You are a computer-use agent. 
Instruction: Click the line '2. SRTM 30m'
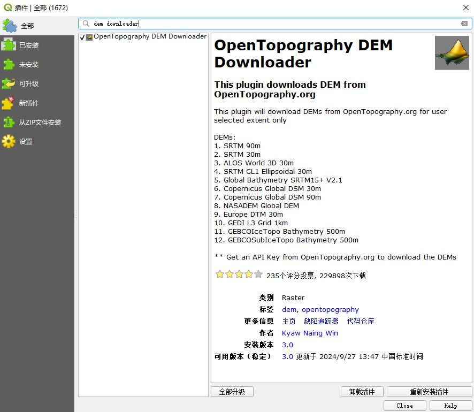(x=238, y=155)
